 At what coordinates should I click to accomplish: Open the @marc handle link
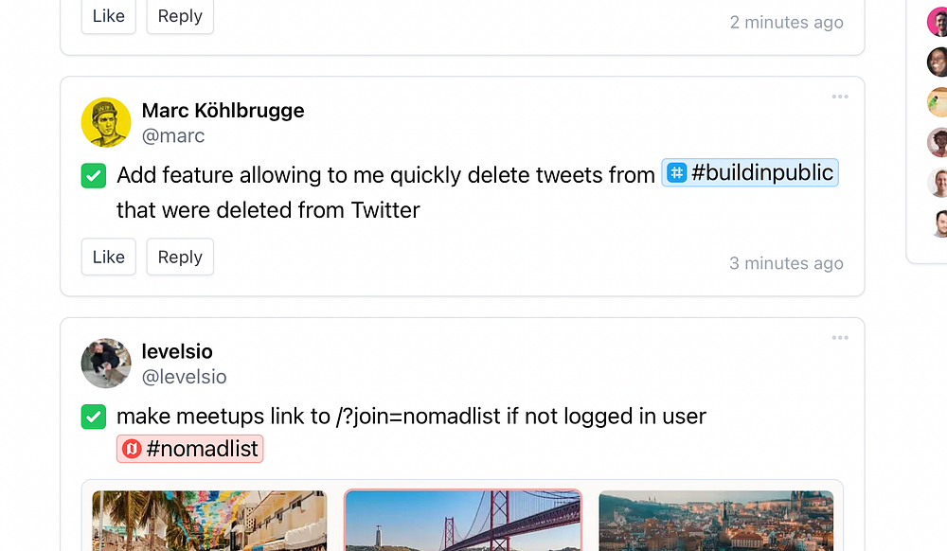point(173,135)
